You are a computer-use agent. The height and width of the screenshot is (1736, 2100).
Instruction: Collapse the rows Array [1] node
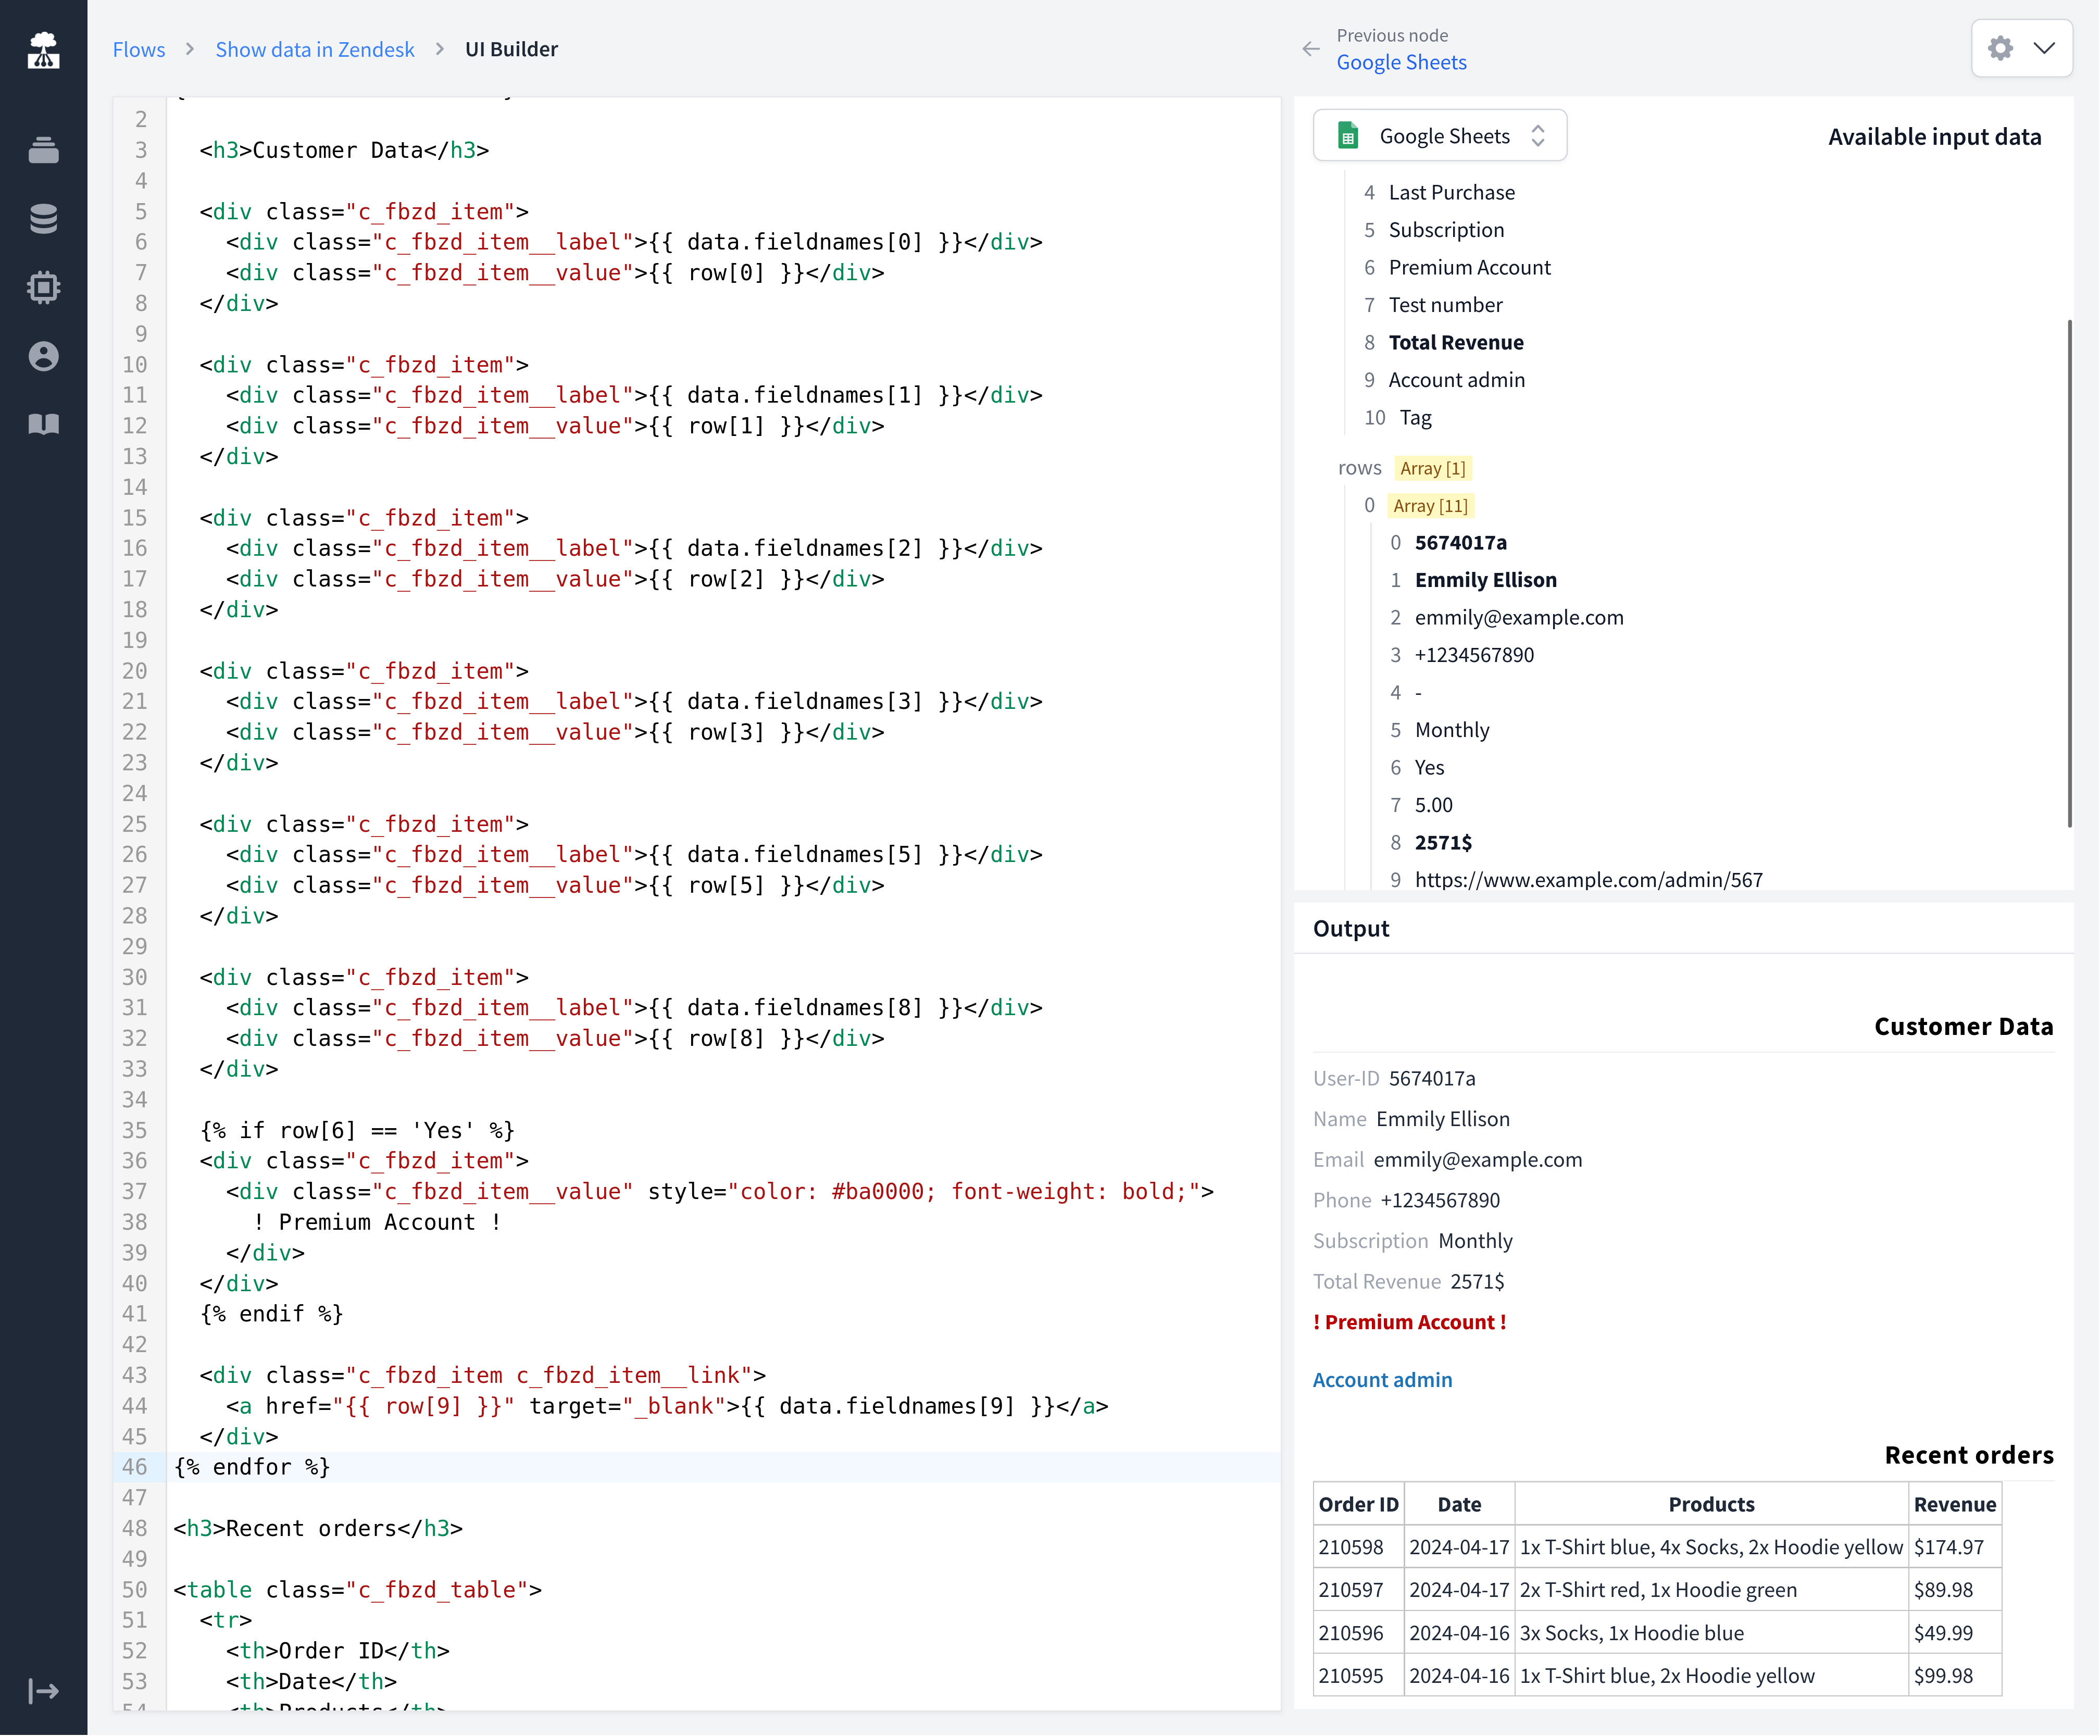pyautogui.click(x=1432, y=468)
